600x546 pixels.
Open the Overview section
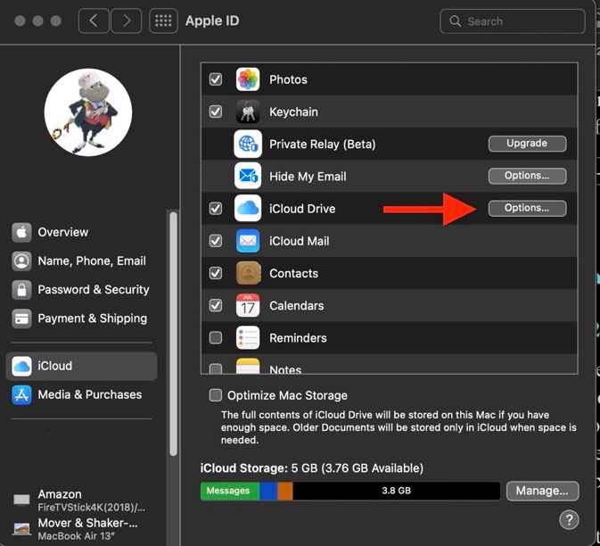click(x=81, y=233)
